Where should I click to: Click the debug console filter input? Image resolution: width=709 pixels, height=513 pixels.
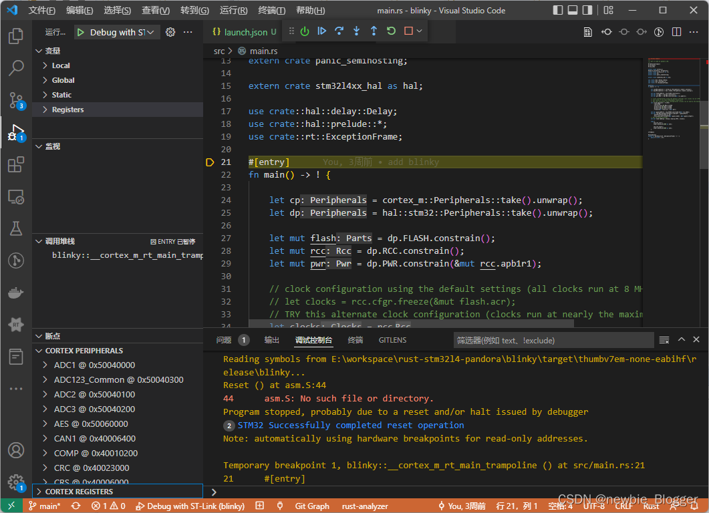[553, 341]
